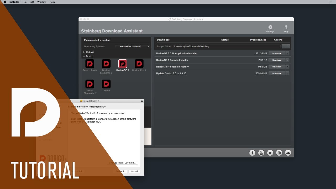Open target folder history dropdown arrow
Screen dimensions: 336x189
pyautogui.click(x=288, y=46)
